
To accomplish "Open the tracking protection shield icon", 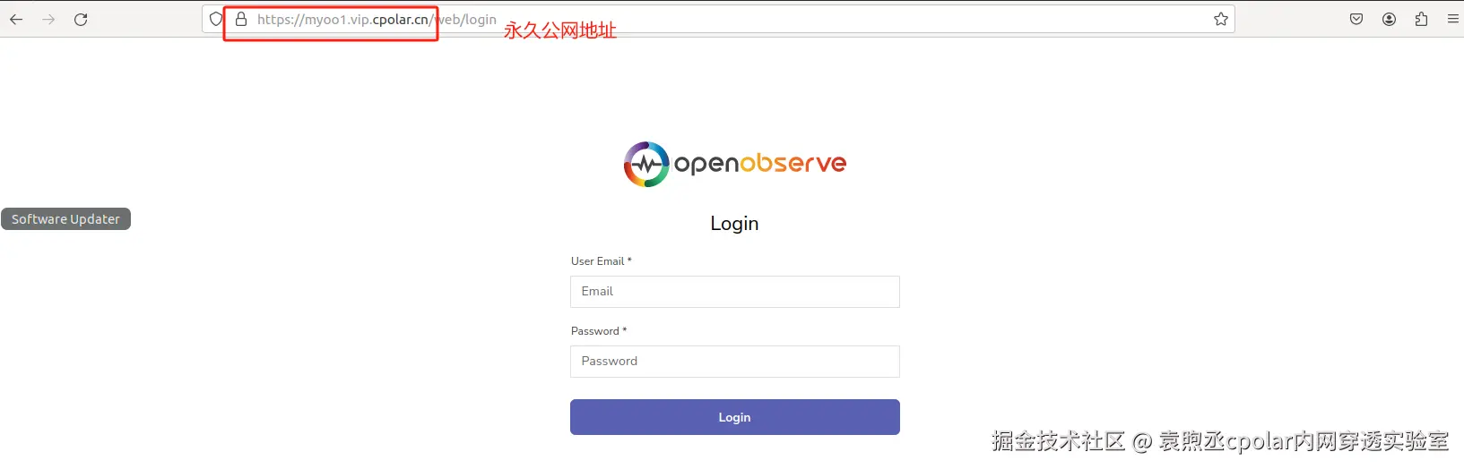I will (216, 19).
